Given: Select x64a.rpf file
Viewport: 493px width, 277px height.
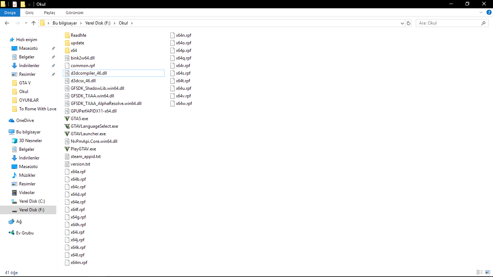Looking at the screenshot, I should pyautogui.click(x=75, y=172).
